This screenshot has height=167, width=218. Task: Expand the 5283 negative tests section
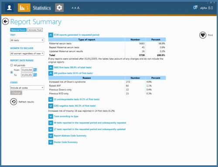(x=51, y=106)
